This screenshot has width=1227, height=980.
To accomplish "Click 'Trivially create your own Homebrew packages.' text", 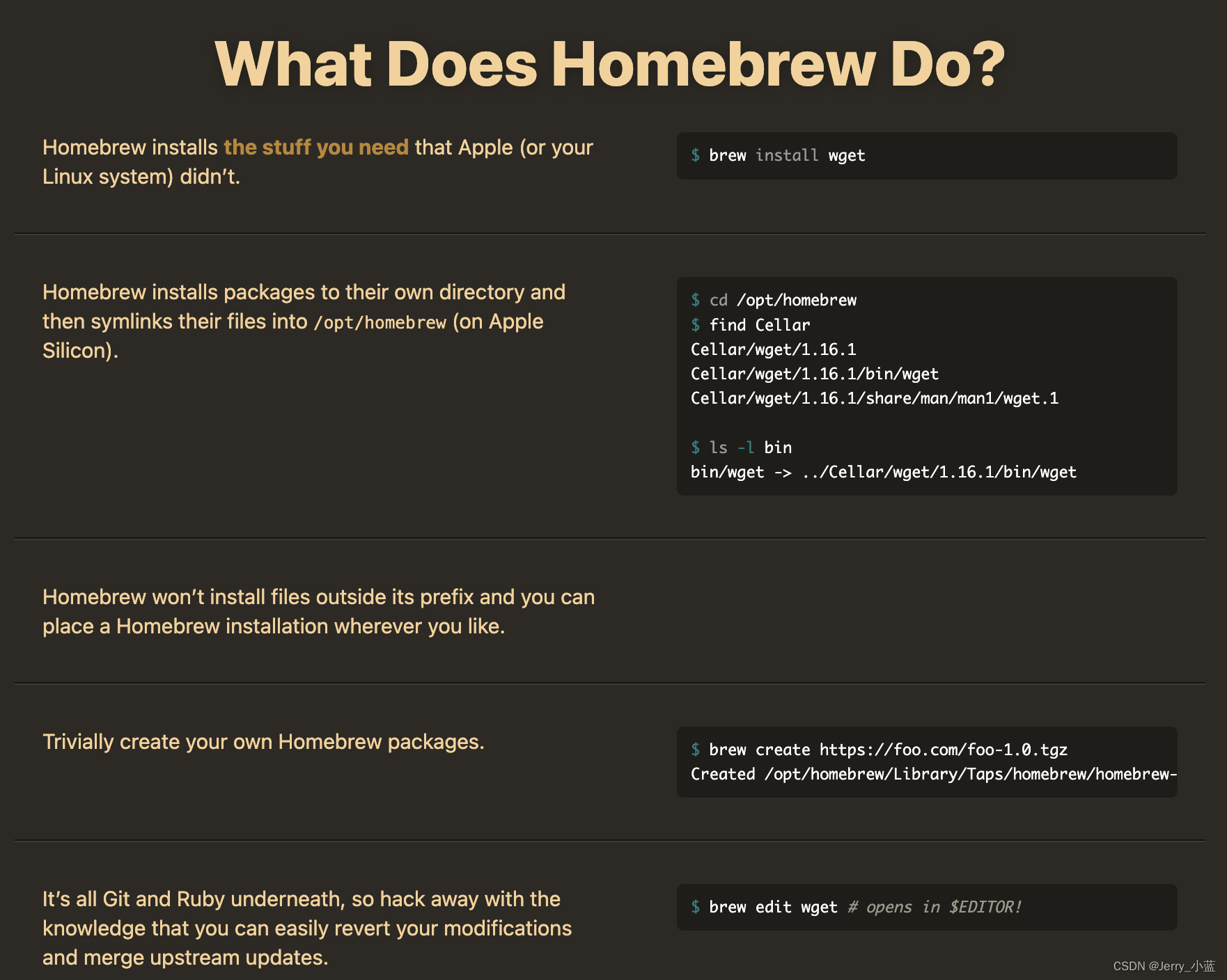I will [263, 742].
